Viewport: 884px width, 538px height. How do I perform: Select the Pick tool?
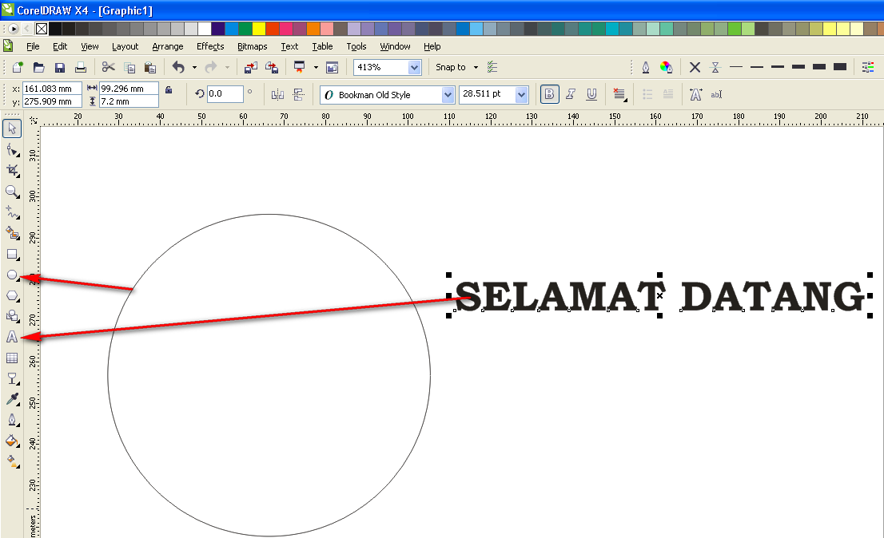12,128
